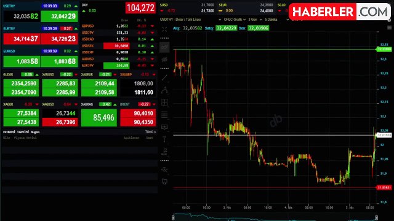
Task: Select the grid/crosshair measurement tool icon
Action: pos(164,103)
